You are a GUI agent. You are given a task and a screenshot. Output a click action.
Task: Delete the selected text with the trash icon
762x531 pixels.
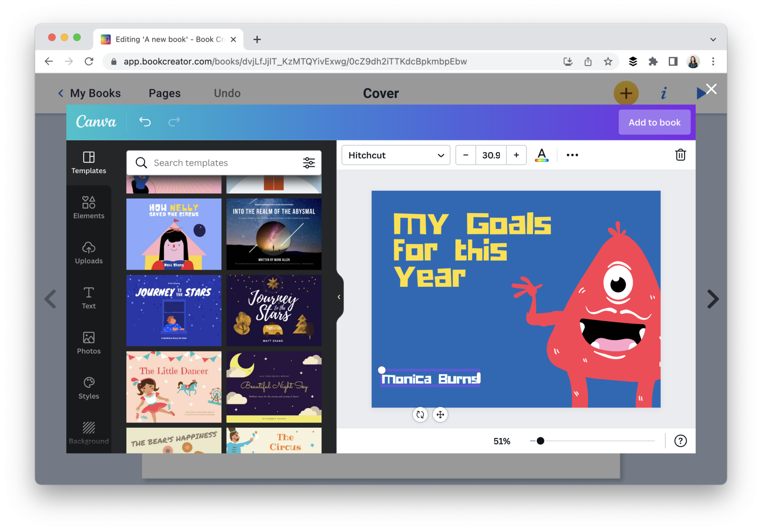[680, 155]
